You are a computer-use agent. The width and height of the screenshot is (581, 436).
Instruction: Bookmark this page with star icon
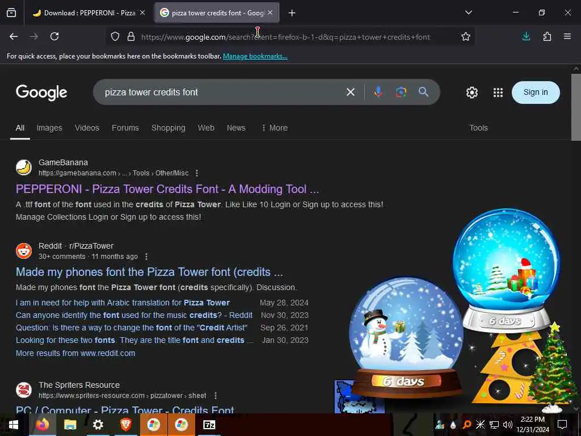[466, 36]
